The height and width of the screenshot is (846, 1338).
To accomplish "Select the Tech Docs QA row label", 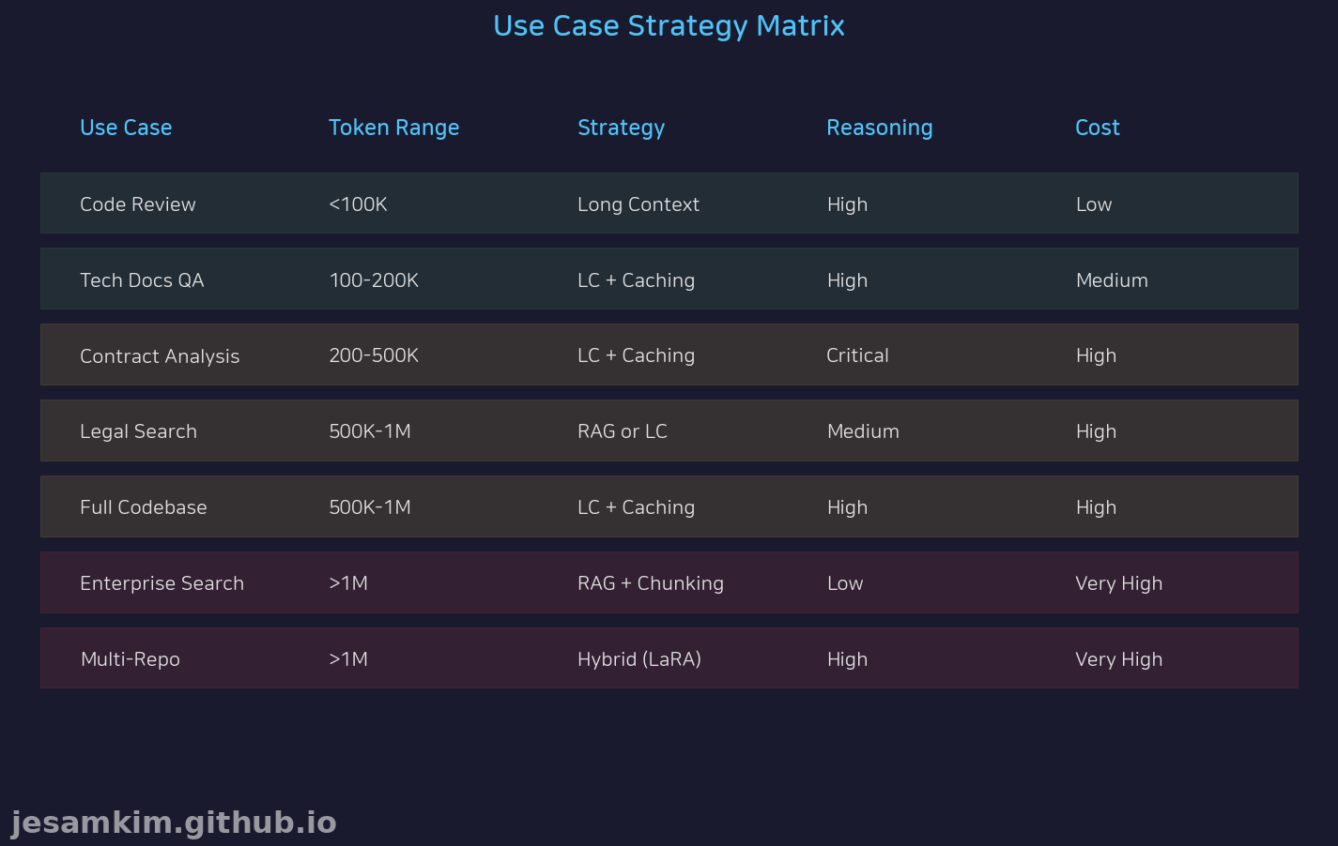I will point(142,280).
